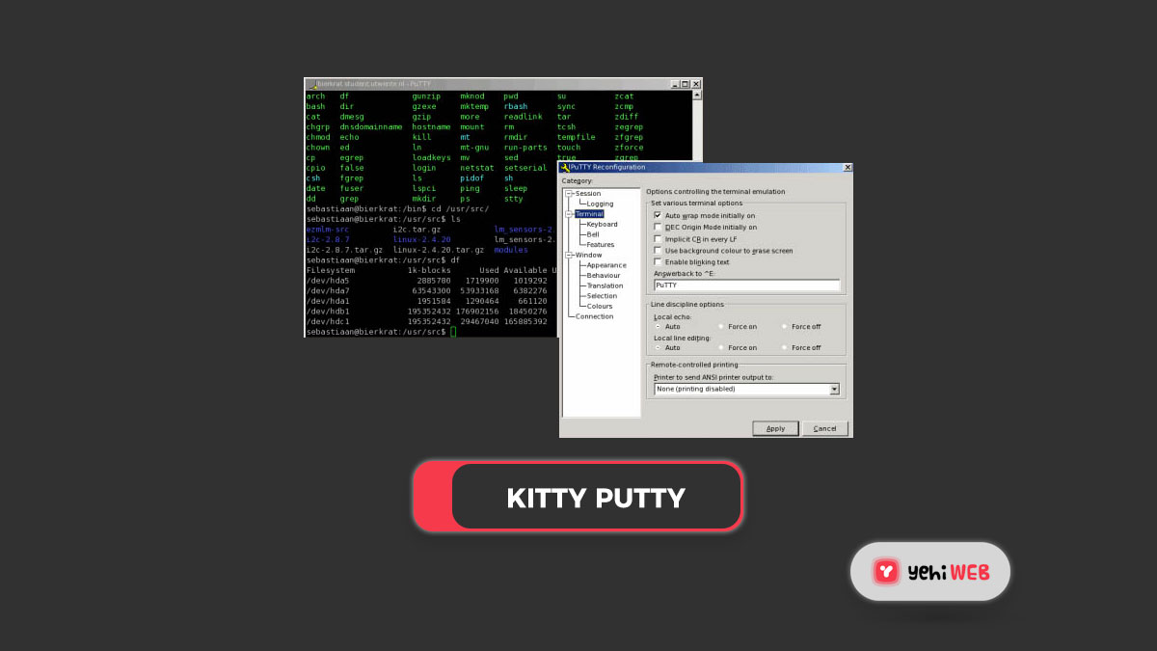The height and width of the screenshot is (651, 1157).
Task: Collapse the Window category tree
Action: pyautogui.click(x=569, y=255)
